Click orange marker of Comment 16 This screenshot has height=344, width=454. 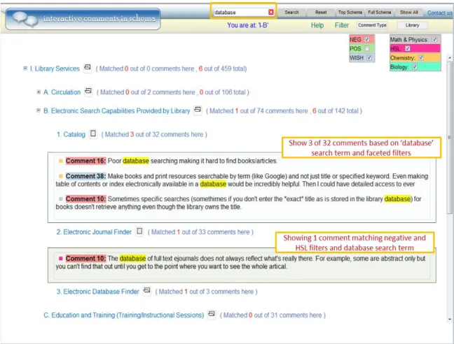pyautogui.click(x=60, y=161)
